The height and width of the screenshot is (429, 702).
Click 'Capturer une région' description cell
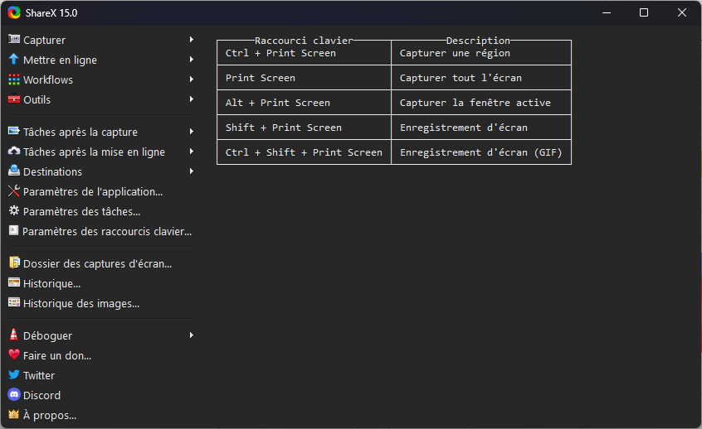[x=481, y=53]
